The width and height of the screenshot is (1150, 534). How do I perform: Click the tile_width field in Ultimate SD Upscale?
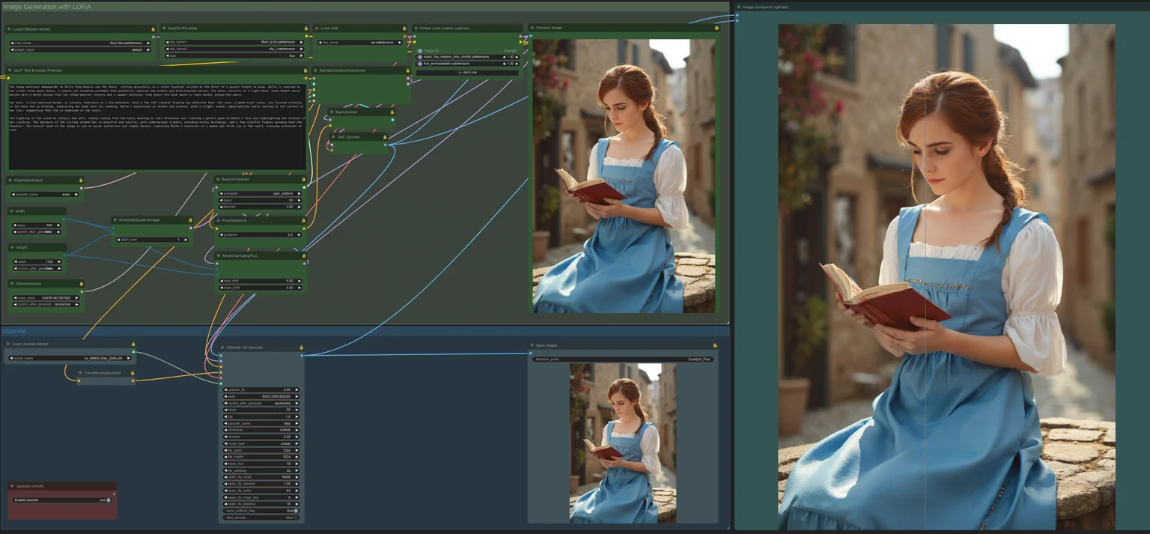[x=261, y=450]
